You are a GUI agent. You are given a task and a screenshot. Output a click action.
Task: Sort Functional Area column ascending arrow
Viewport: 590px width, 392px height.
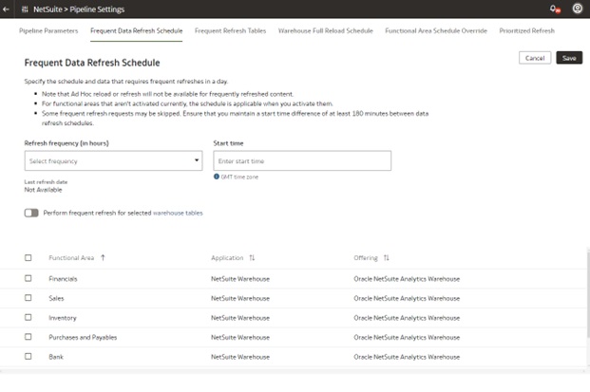coord(103,257)
